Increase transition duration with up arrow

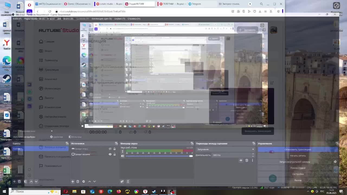point(253,154)
